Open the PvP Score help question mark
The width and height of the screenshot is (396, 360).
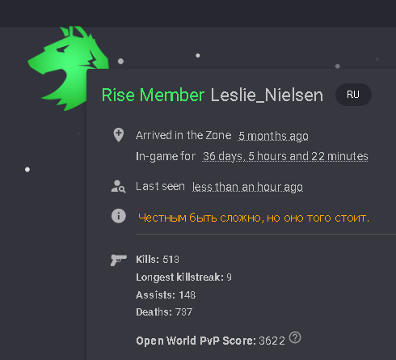(295, 337)
